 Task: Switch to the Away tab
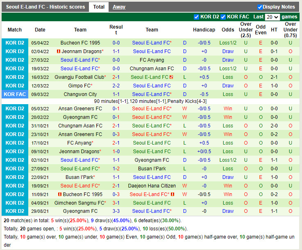(x=119, y=7)
